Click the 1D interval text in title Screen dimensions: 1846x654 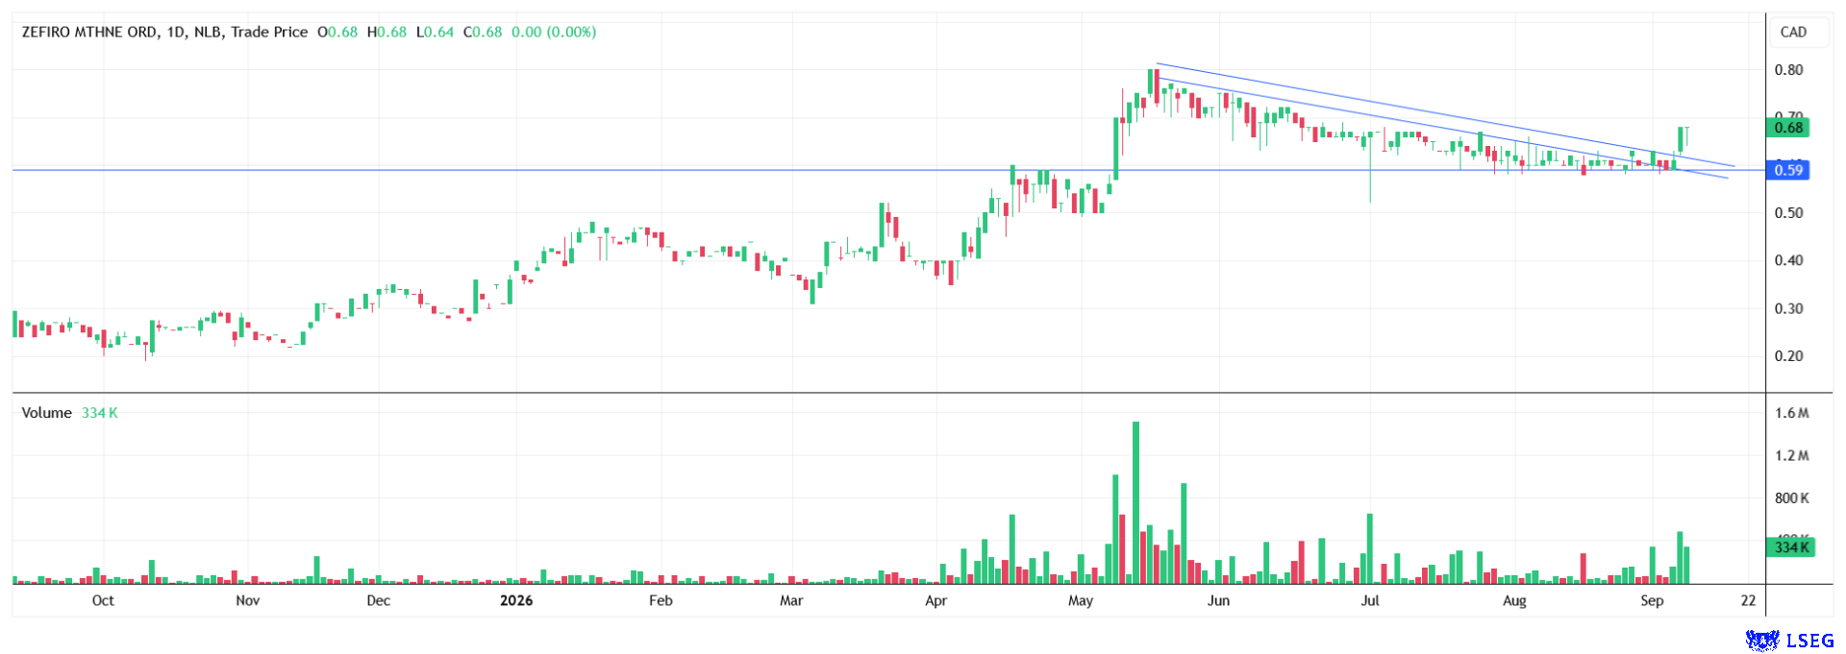[x=175, y=32]
